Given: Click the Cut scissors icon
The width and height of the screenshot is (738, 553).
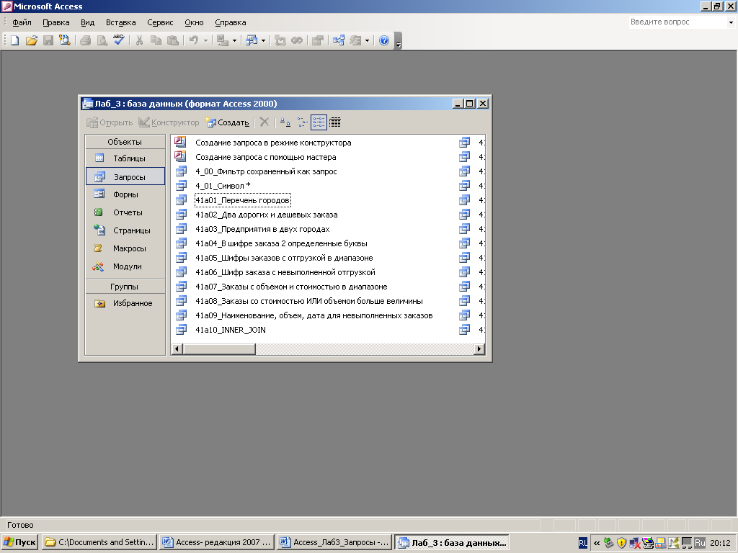Looking at the screenshot, I should [x=139, y=40].
